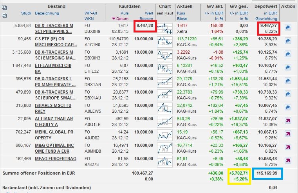
Task: Open MEAG EUROERTRAG fund link
Action: coord(56,159)
